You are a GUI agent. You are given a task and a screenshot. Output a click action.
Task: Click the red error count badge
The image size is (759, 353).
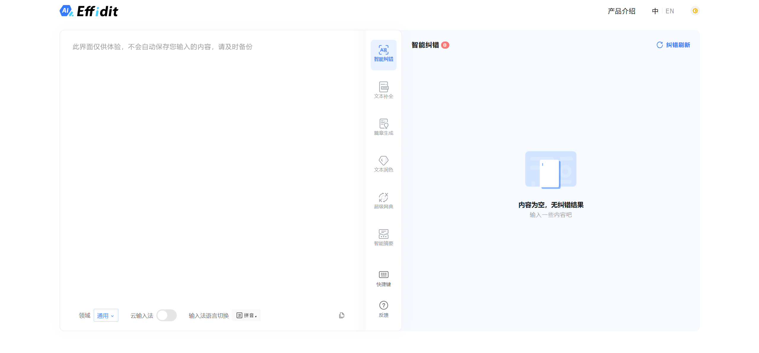(x=445, y=45)
